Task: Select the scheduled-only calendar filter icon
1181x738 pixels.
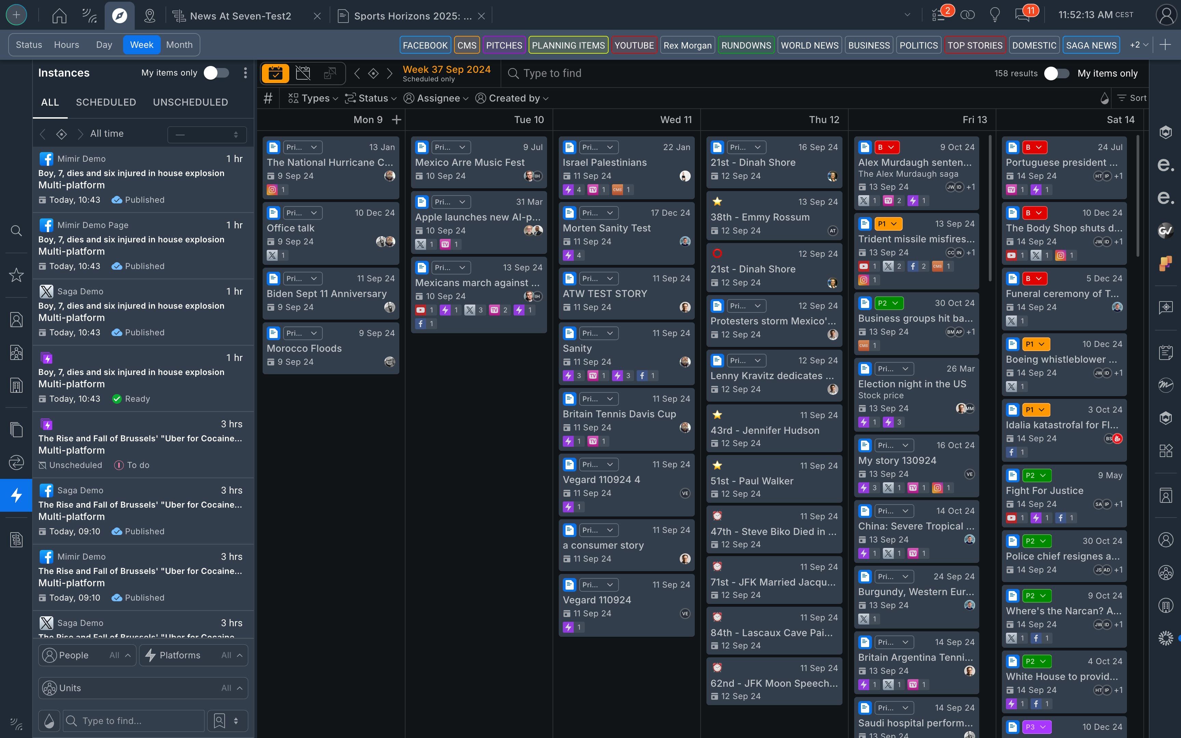Action: click(x=276, y=73)
